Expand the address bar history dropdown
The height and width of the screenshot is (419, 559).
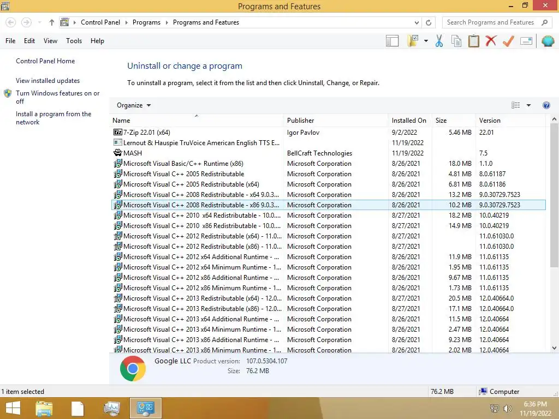tap(417, 22)
